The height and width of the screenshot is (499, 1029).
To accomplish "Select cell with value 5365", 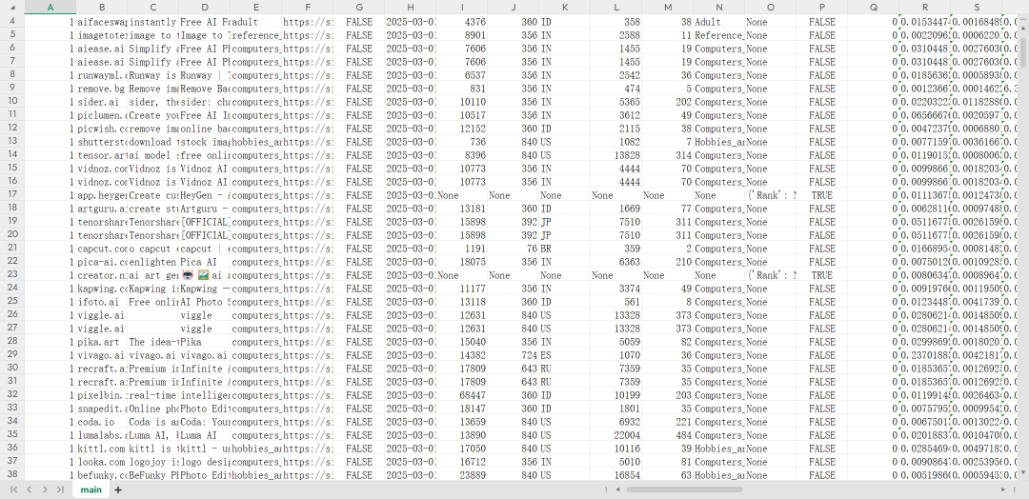I will click(x=616, y=102).
